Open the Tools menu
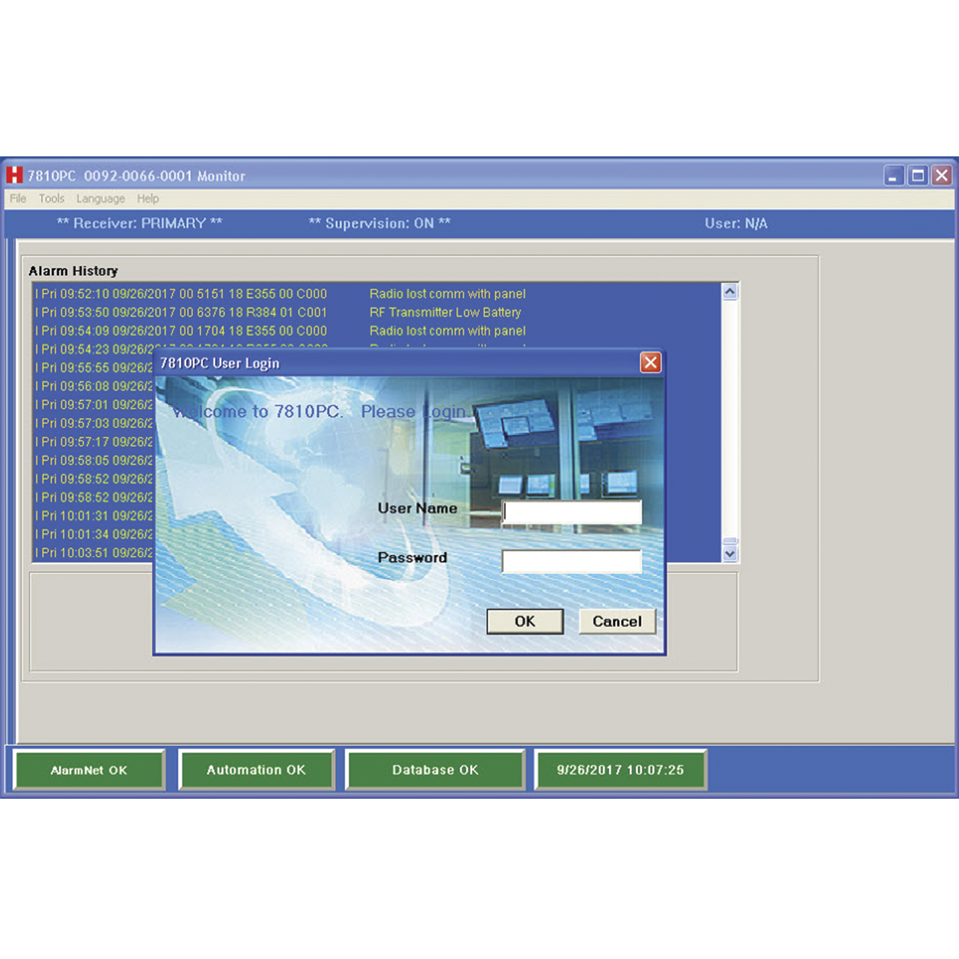The width and height of the screenshot is (959, 959). (52, 199)
